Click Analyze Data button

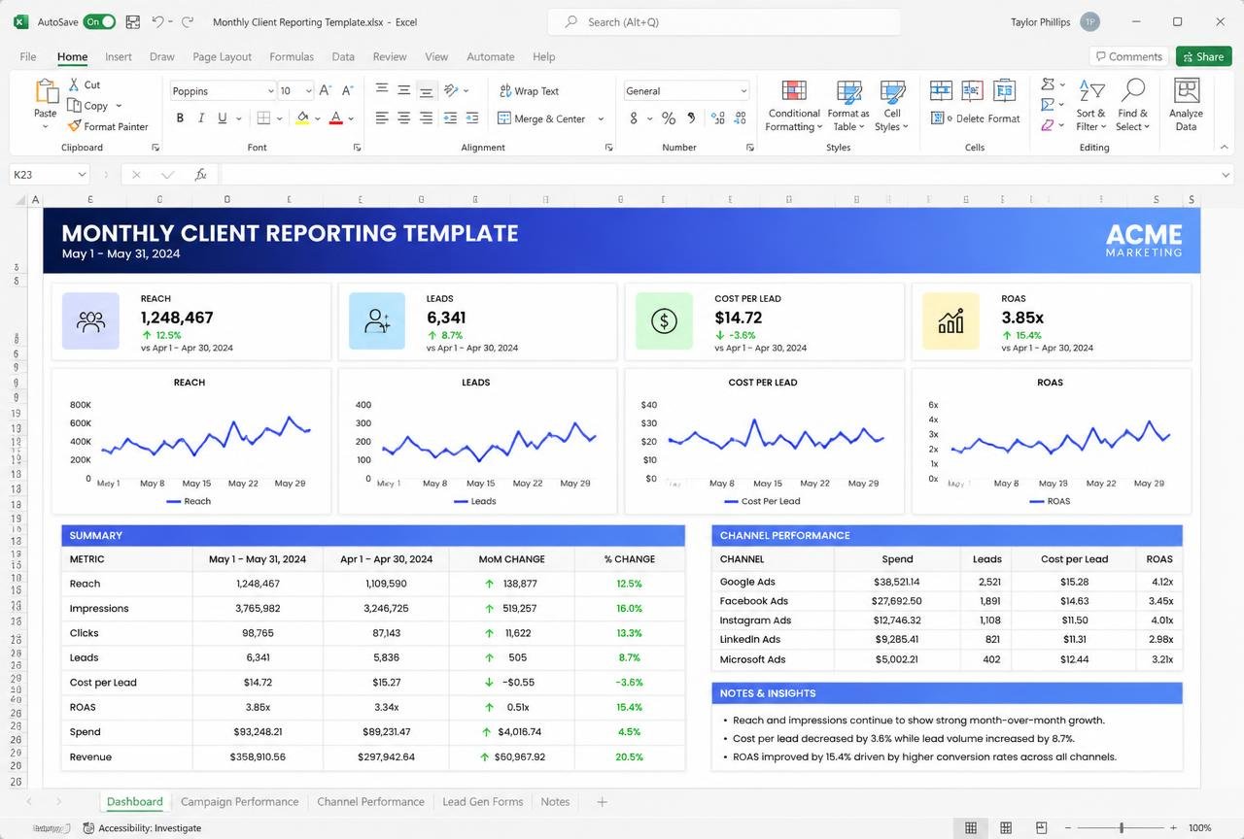click(x=1186, y=107)
